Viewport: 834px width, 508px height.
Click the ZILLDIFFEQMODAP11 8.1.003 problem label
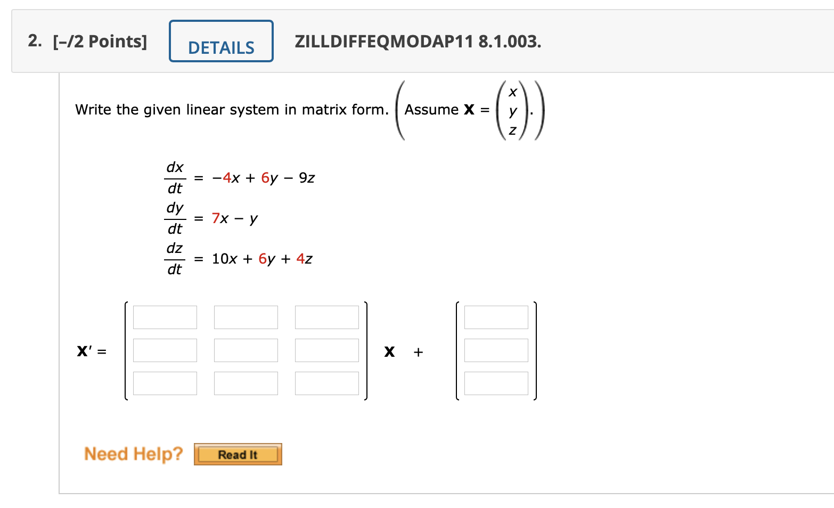pyautogui.click(x=418, y=42)
